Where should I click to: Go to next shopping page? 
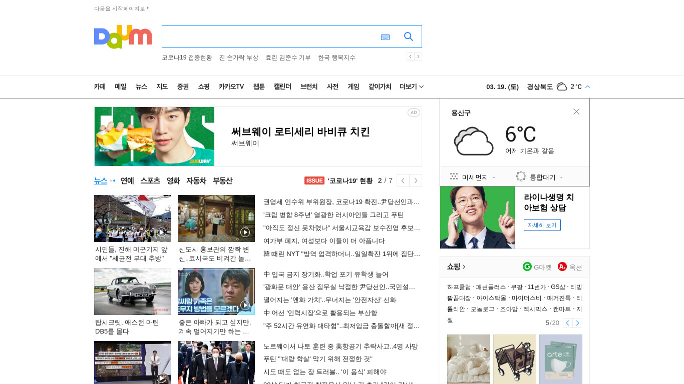577,323
